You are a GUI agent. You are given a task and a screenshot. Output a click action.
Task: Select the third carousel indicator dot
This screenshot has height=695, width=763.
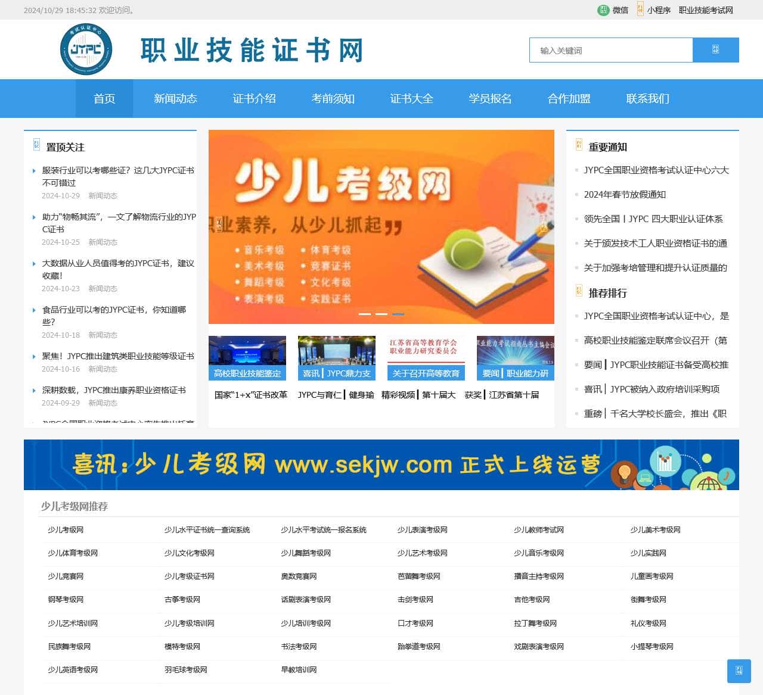click(x=398, y=314)
